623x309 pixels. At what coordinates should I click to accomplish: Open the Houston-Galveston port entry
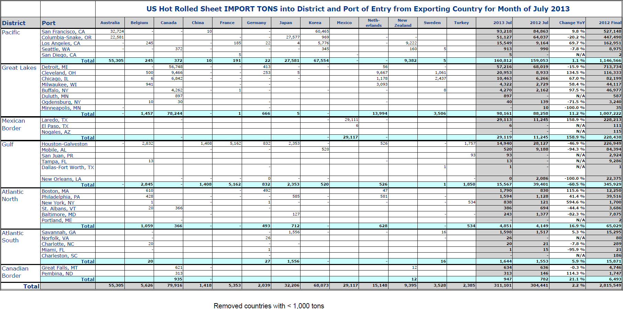[64, 144]
